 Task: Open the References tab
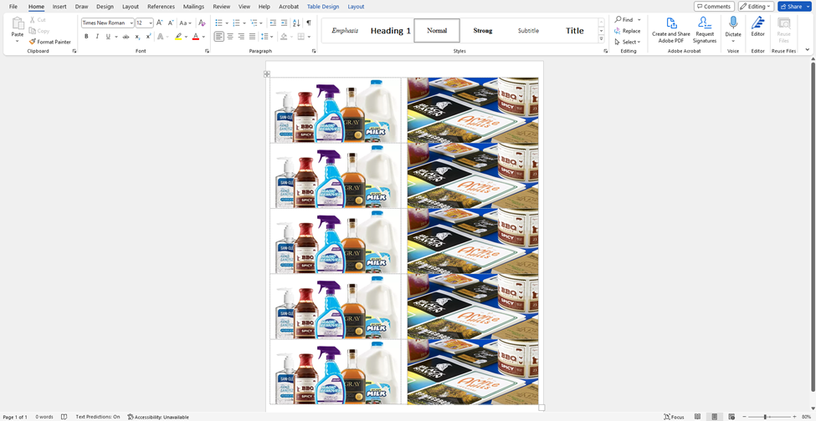(161, 7)
